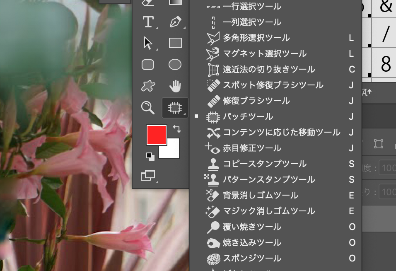The image size is (396, 271).
Task: Select the Path Selection arrow tool
Action: click(148, 43)
